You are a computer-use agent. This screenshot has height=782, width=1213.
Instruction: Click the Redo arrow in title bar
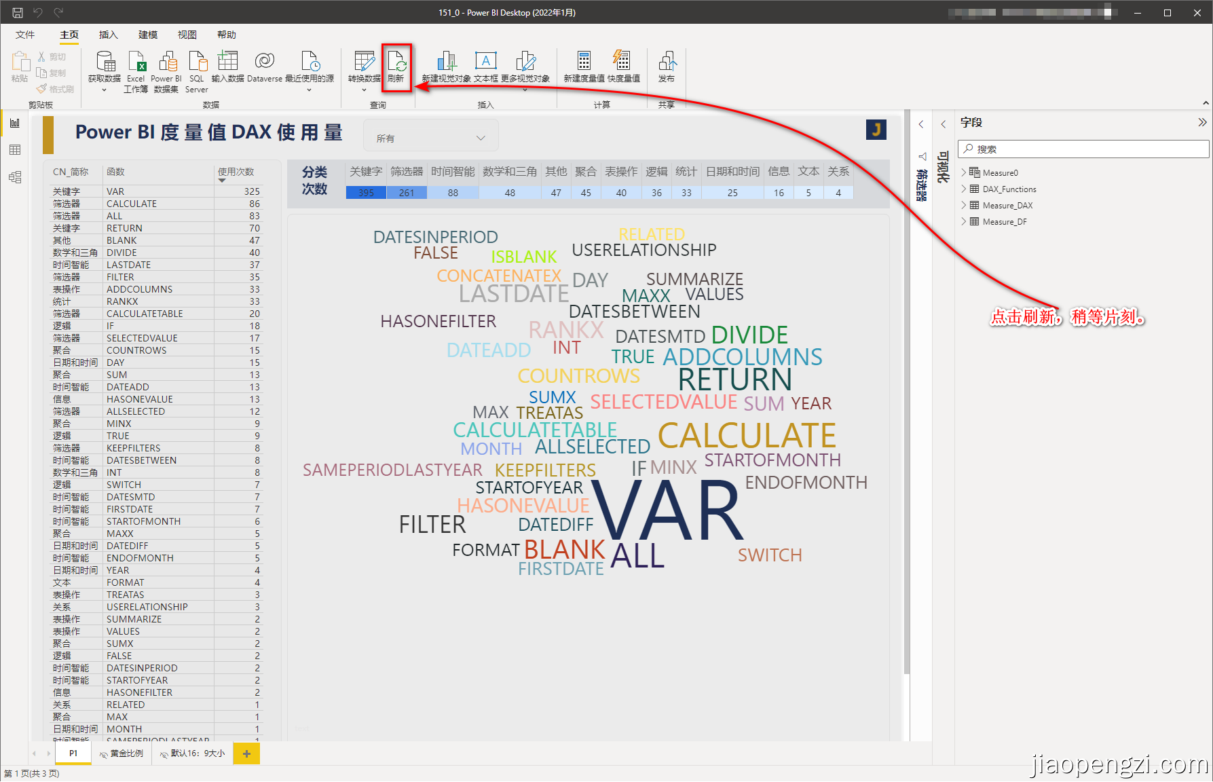(58, 12)
